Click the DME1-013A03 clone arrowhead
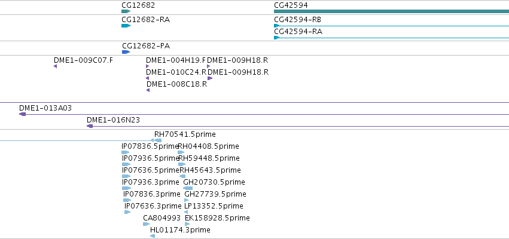509x239 pixels. click(x=22, y=114)
